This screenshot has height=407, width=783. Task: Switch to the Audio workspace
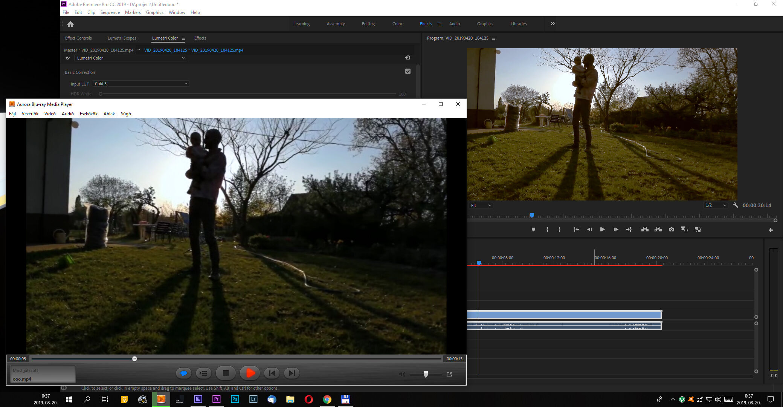point(454,24)
